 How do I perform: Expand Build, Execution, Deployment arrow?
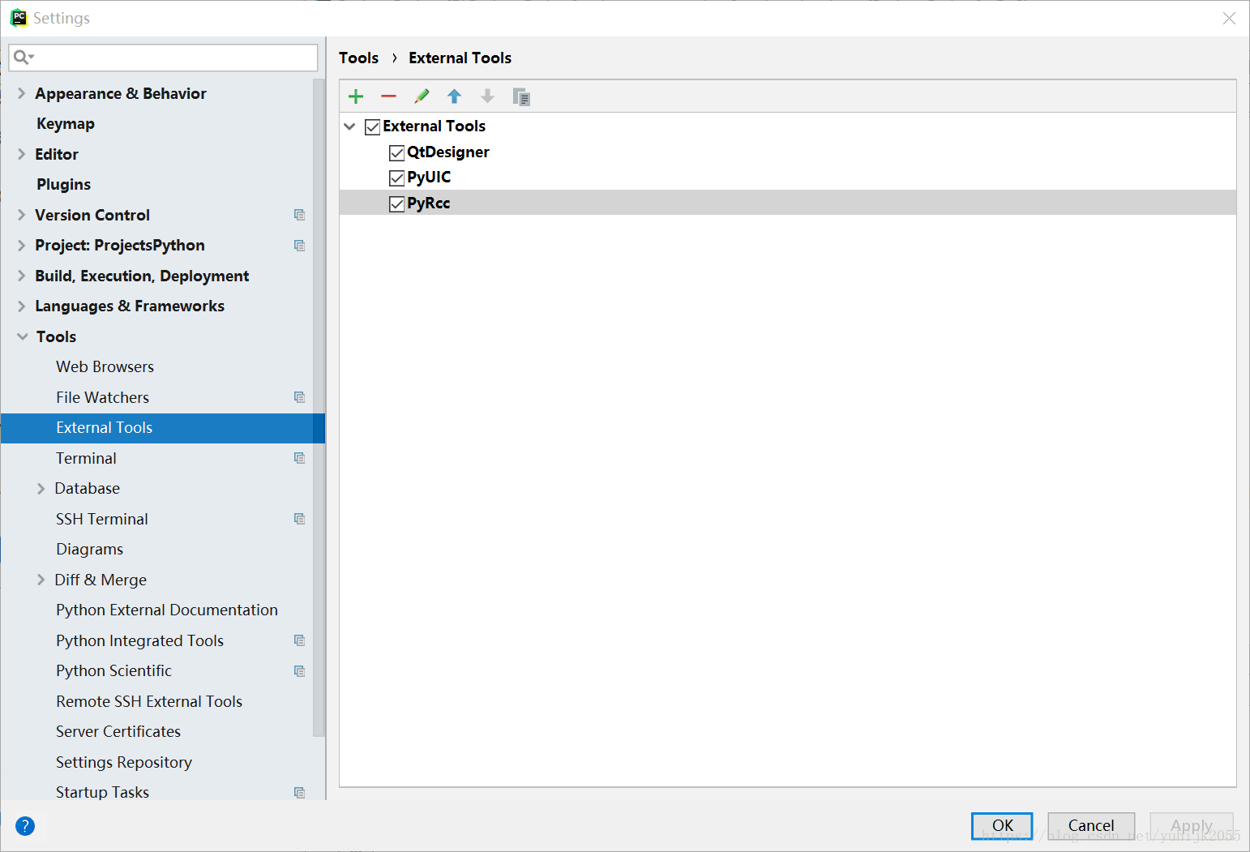pos(22,276)
